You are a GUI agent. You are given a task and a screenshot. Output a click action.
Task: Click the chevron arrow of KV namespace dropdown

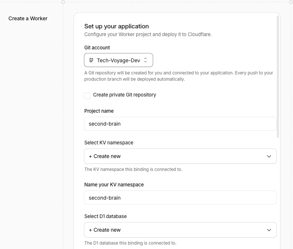pos(269,156)
